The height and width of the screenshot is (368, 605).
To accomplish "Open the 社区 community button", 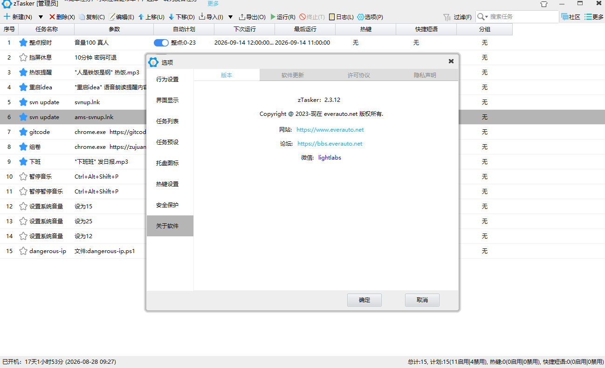I will coord(571,17).
